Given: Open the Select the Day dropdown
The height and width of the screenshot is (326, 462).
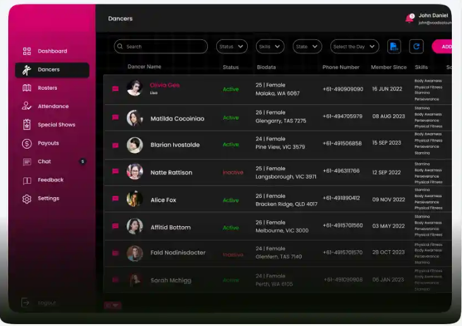Looking at the screenshot, I should 355,47.
